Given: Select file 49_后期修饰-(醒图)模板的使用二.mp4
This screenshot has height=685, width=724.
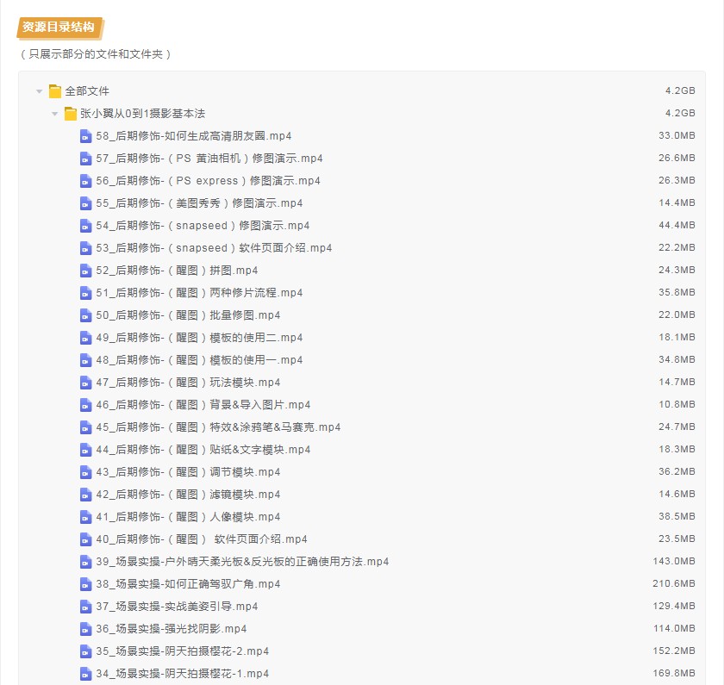Looking at the screenshot, I should point(199,338).
